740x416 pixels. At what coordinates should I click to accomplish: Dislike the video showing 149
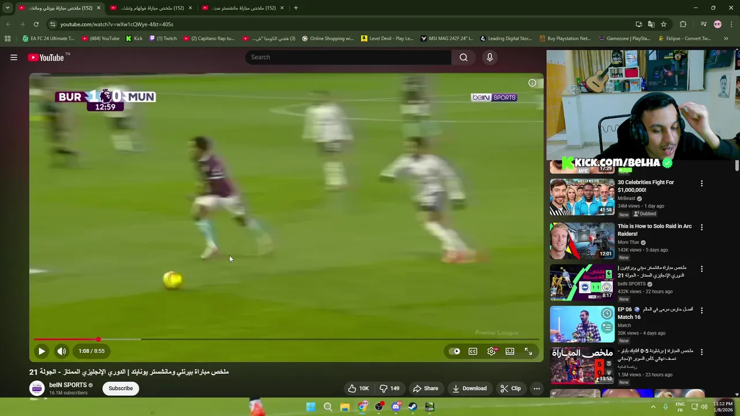[x=389, y=388]
